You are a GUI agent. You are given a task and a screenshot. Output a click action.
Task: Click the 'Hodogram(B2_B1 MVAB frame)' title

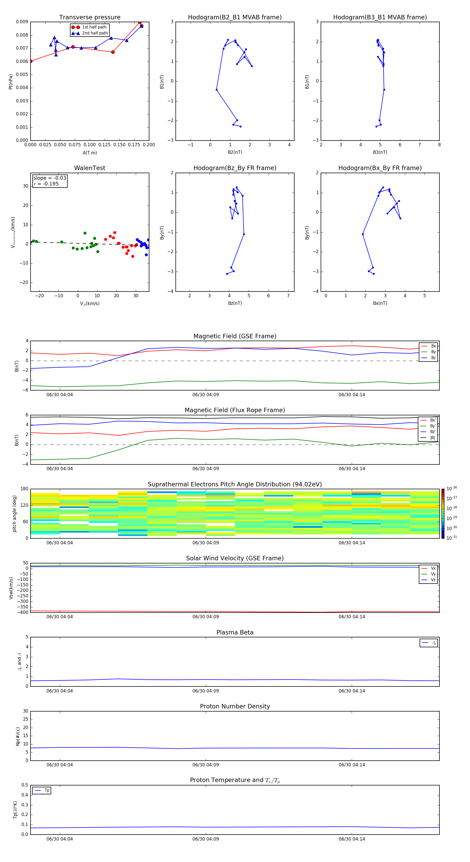(x=235, y=18)
